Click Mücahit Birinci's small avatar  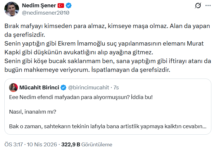13,87
